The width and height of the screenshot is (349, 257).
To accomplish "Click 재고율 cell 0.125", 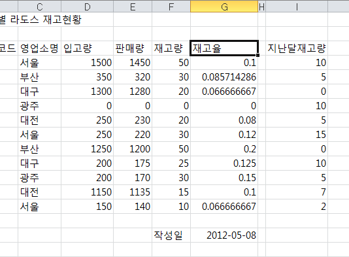I will tap(224, 163).
